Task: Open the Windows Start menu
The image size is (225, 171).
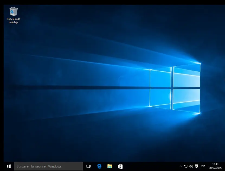Action: point(9,166)
